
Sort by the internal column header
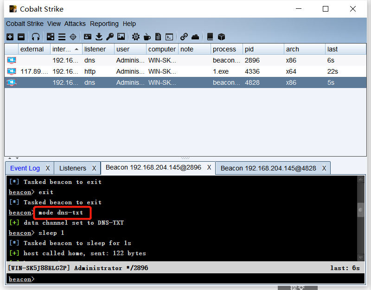[x=66, y=49]
